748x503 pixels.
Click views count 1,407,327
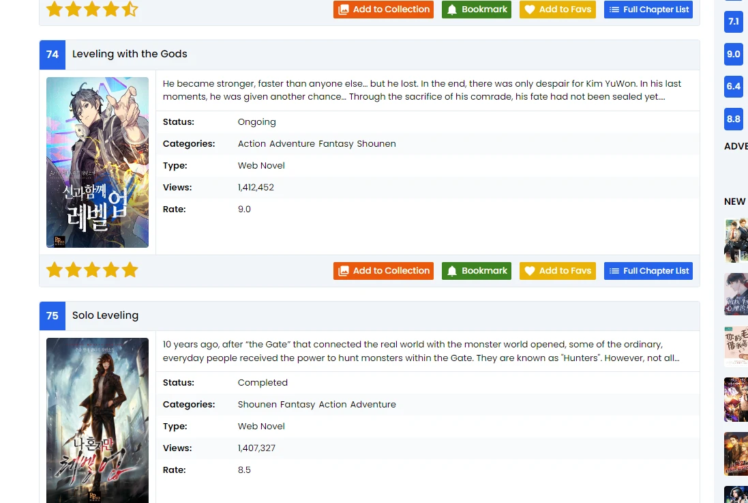(x=256, y=448)
